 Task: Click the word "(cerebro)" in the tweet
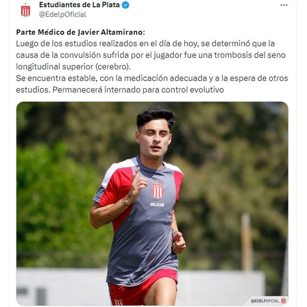point(113,67)
